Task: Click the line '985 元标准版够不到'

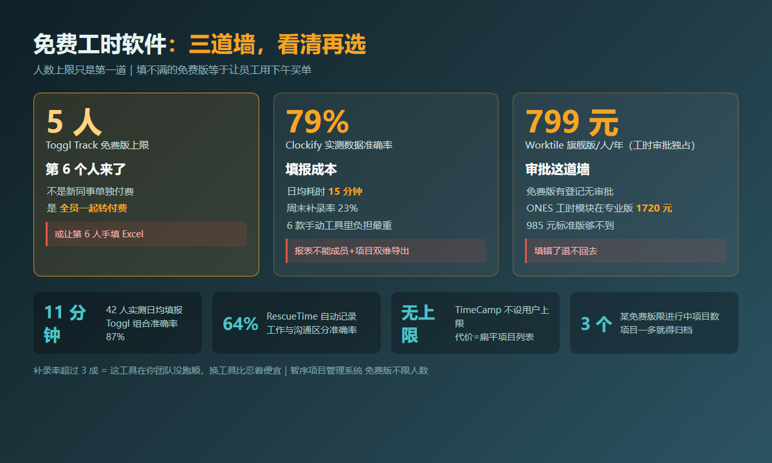Action: [570, 225]
